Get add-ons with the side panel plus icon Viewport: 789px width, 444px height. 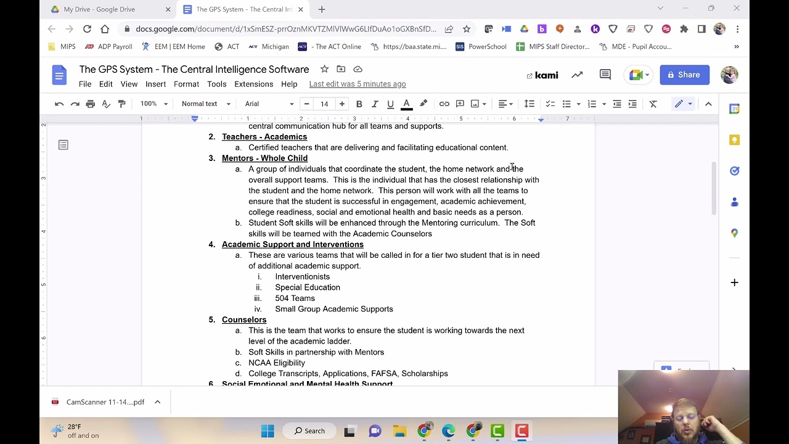[734, 282]
